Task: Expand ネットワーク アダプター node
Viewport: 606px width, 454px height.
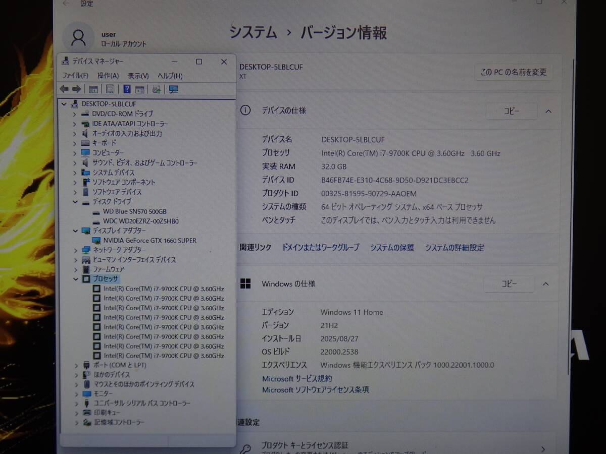Action: [x=75, y=250]
